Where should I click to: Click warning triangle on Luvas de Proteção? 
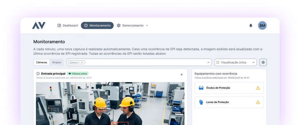[258, 102]
